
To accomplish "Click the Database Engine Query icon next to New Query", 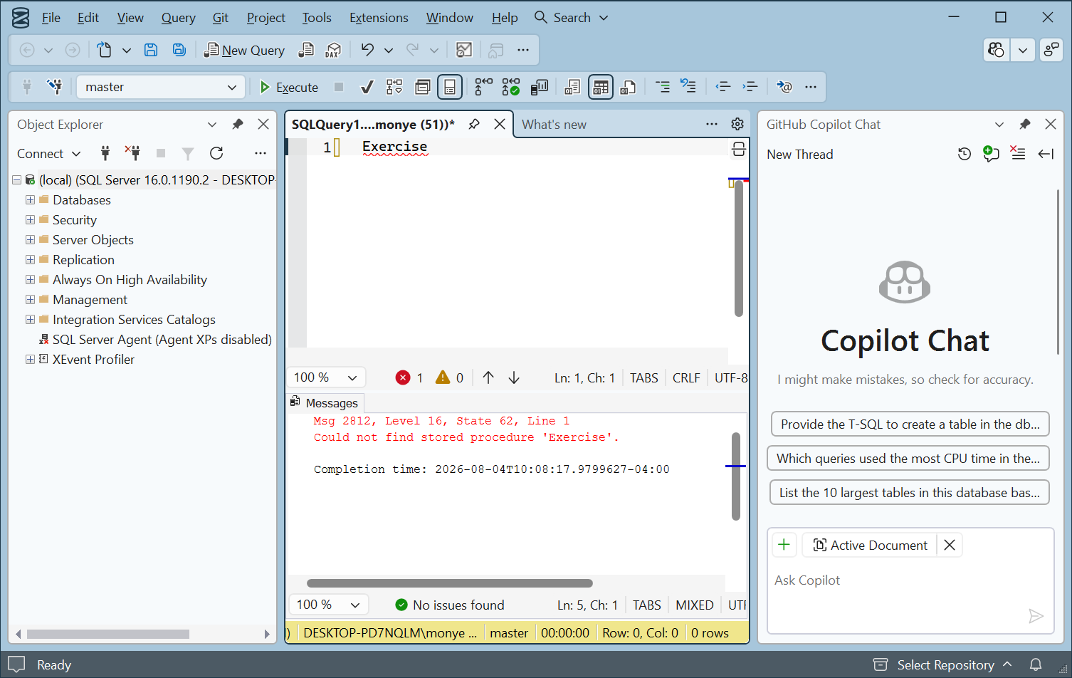I will coord(306,50).
